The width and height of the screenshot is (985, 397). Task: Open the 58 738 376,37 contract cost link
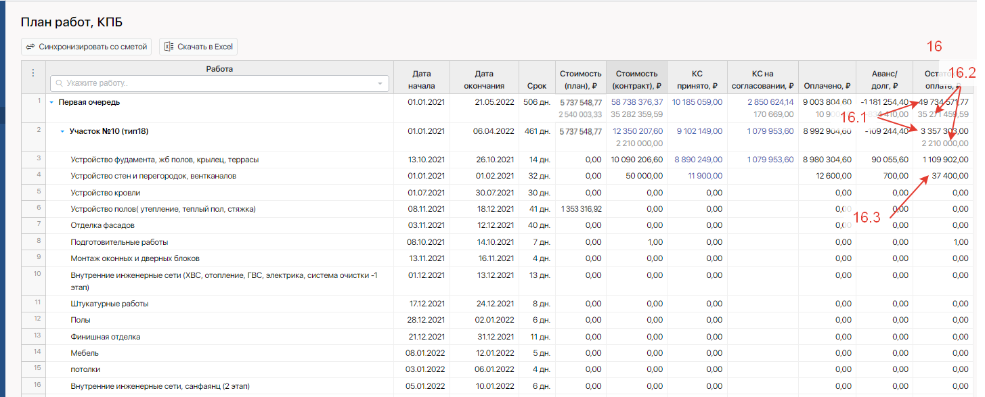pyautogui.click(x=636, y=102)
